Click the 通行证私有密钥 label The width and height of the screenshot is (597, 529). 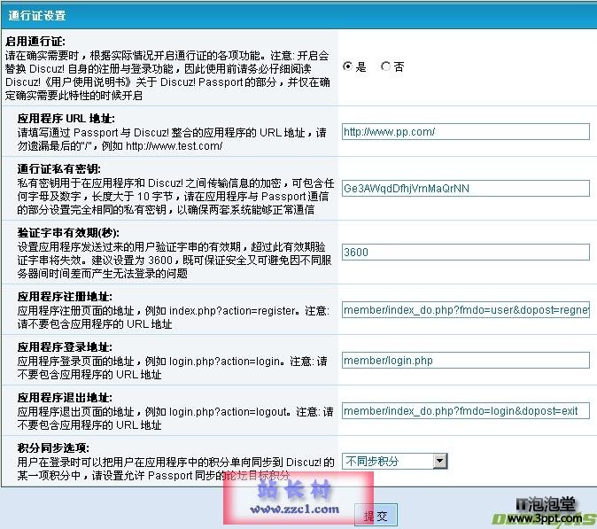[58, 168]
